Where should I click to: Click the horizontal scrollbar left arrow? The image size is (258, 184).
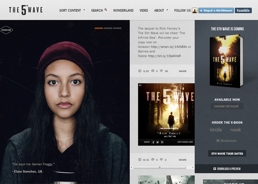[131, 167]
